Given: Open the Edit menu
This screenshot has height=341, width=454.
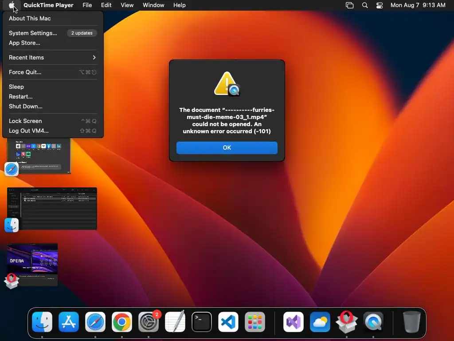Looking at the screenshot, I should coord(106,5).
